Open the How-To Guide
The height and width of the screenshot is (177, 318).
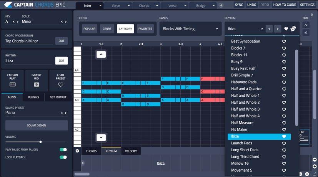coord(284,5)
